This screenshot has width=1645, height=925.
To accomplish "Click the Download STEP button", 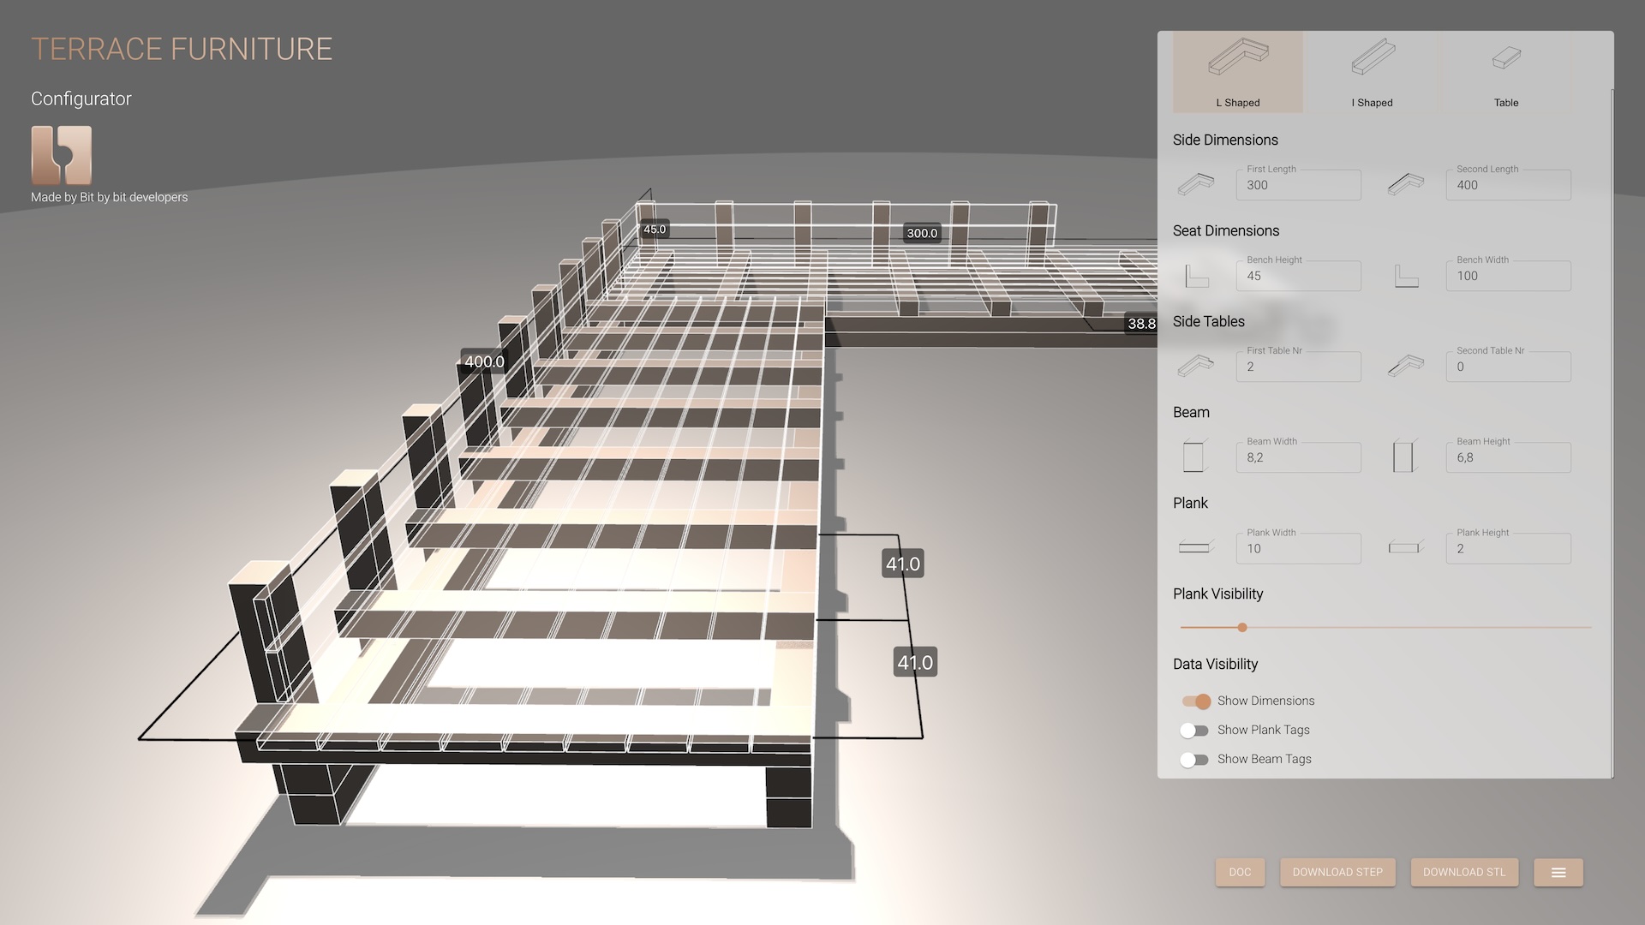I will [1337, 872].
